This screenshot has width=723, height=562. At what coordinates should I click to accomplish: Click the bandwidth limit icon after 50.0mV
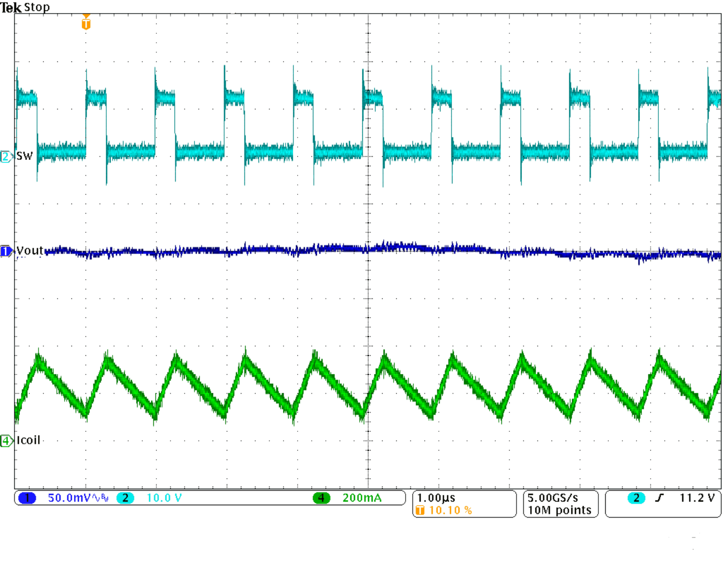point(101,498)
